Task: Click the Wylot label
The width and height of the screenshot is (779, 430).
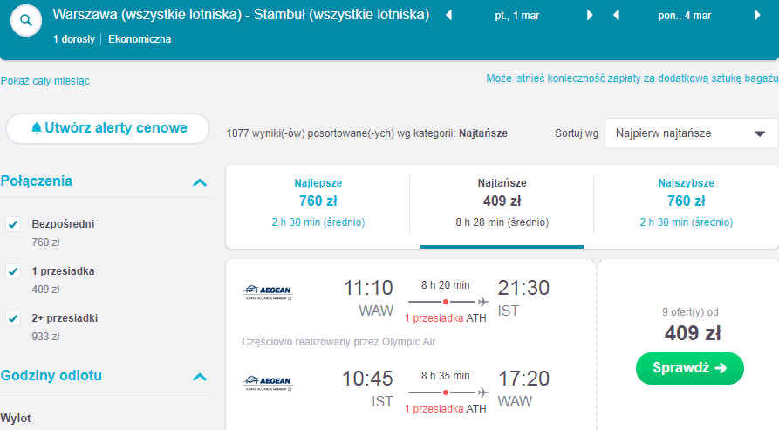Action: point(16,418)
